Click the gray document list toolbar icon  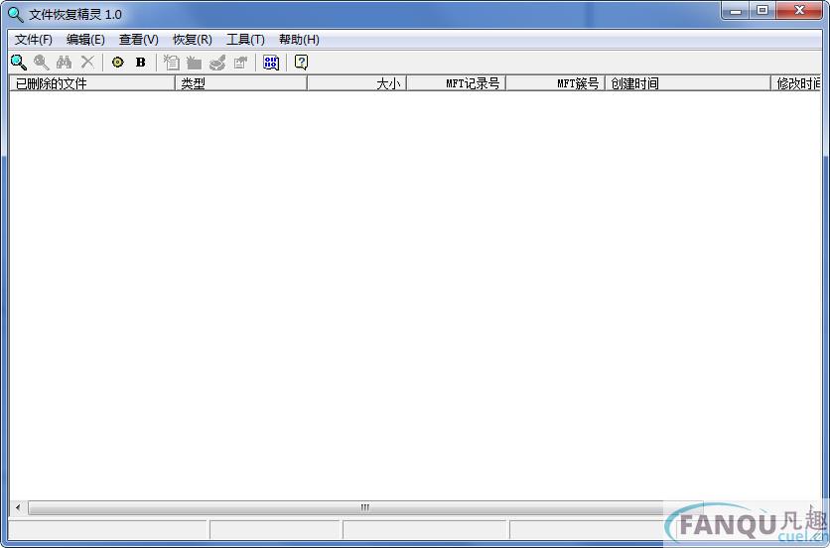(x=171, y=63)
